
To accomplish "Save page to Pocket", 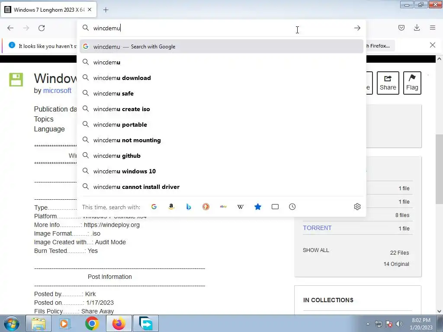I will 401,28.
